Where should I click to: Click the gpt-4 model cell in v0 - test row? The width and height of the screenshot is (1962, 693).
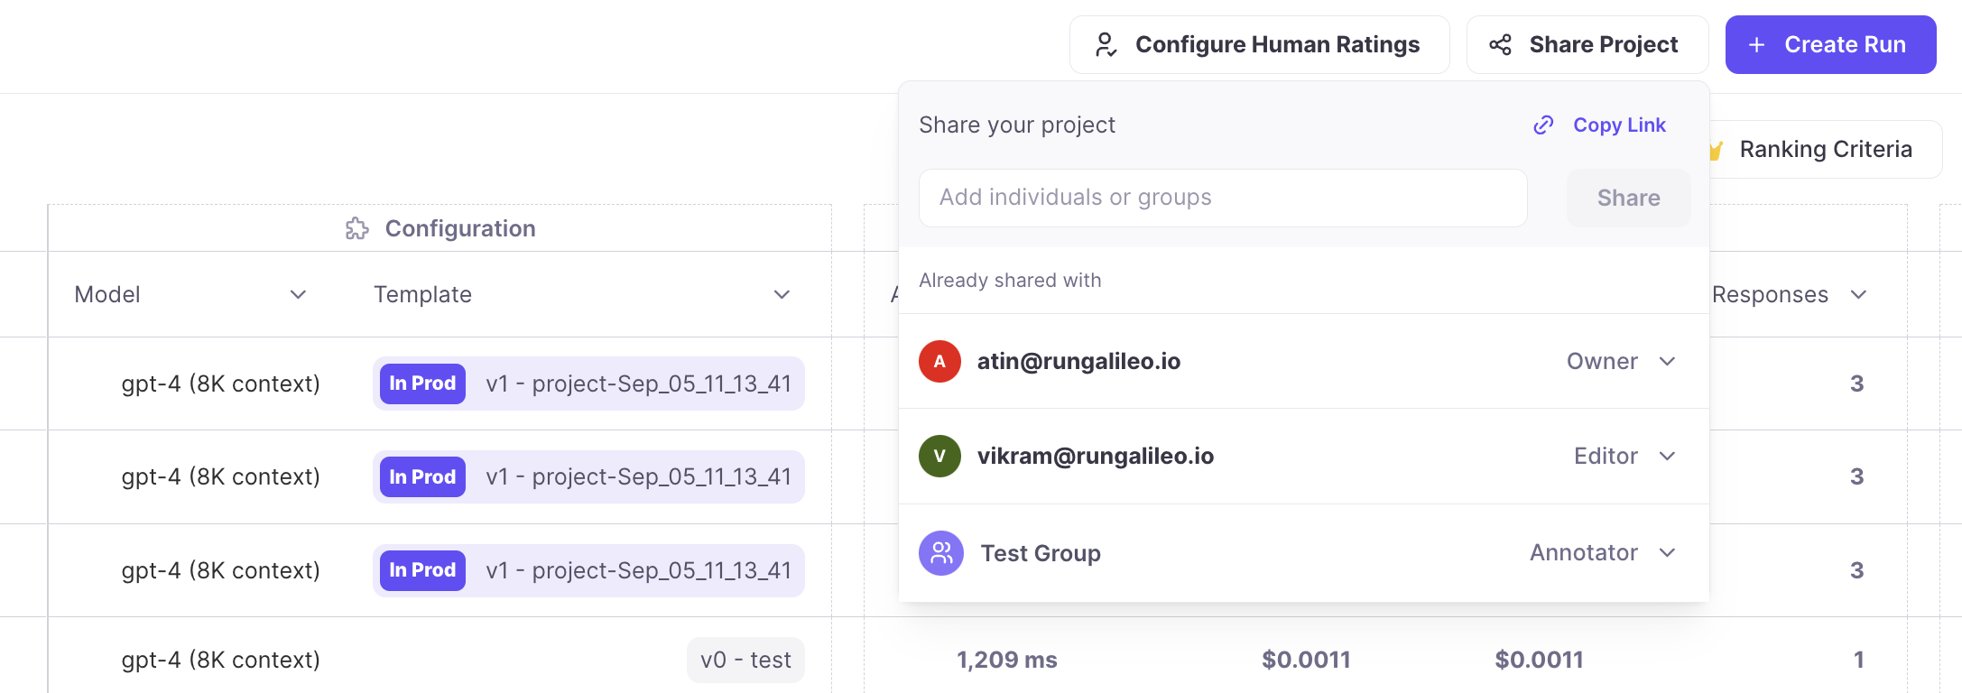tap(221, 660)
